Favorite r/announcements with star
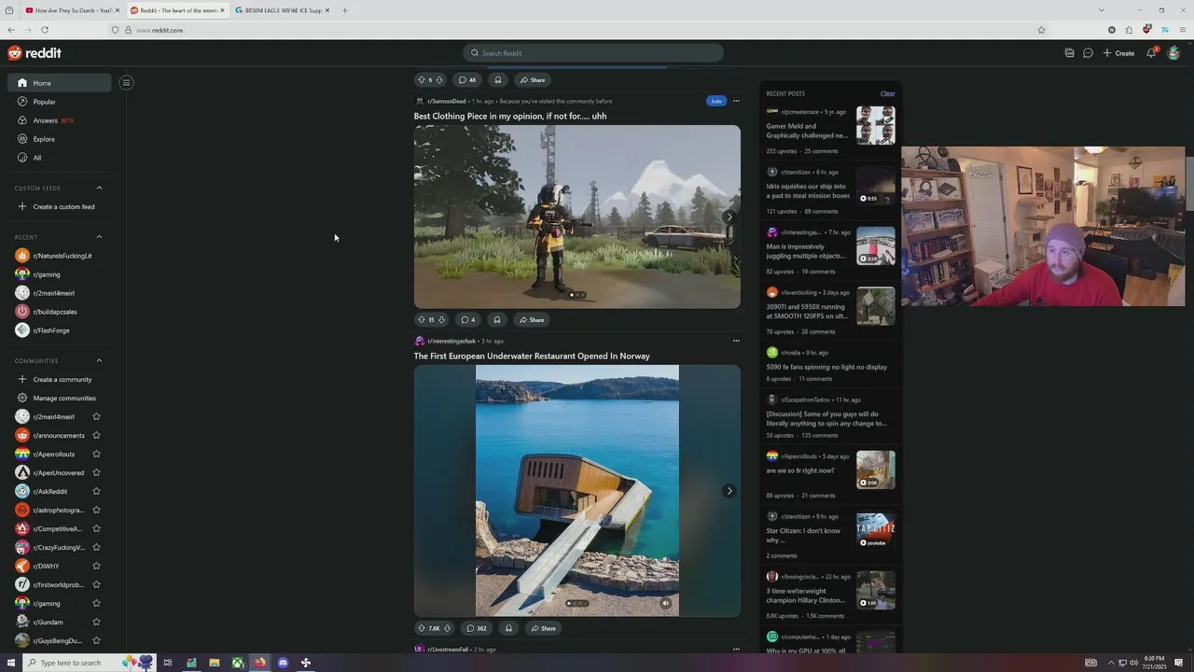Viewport: 1194px width, 672px height. (96, 435)
